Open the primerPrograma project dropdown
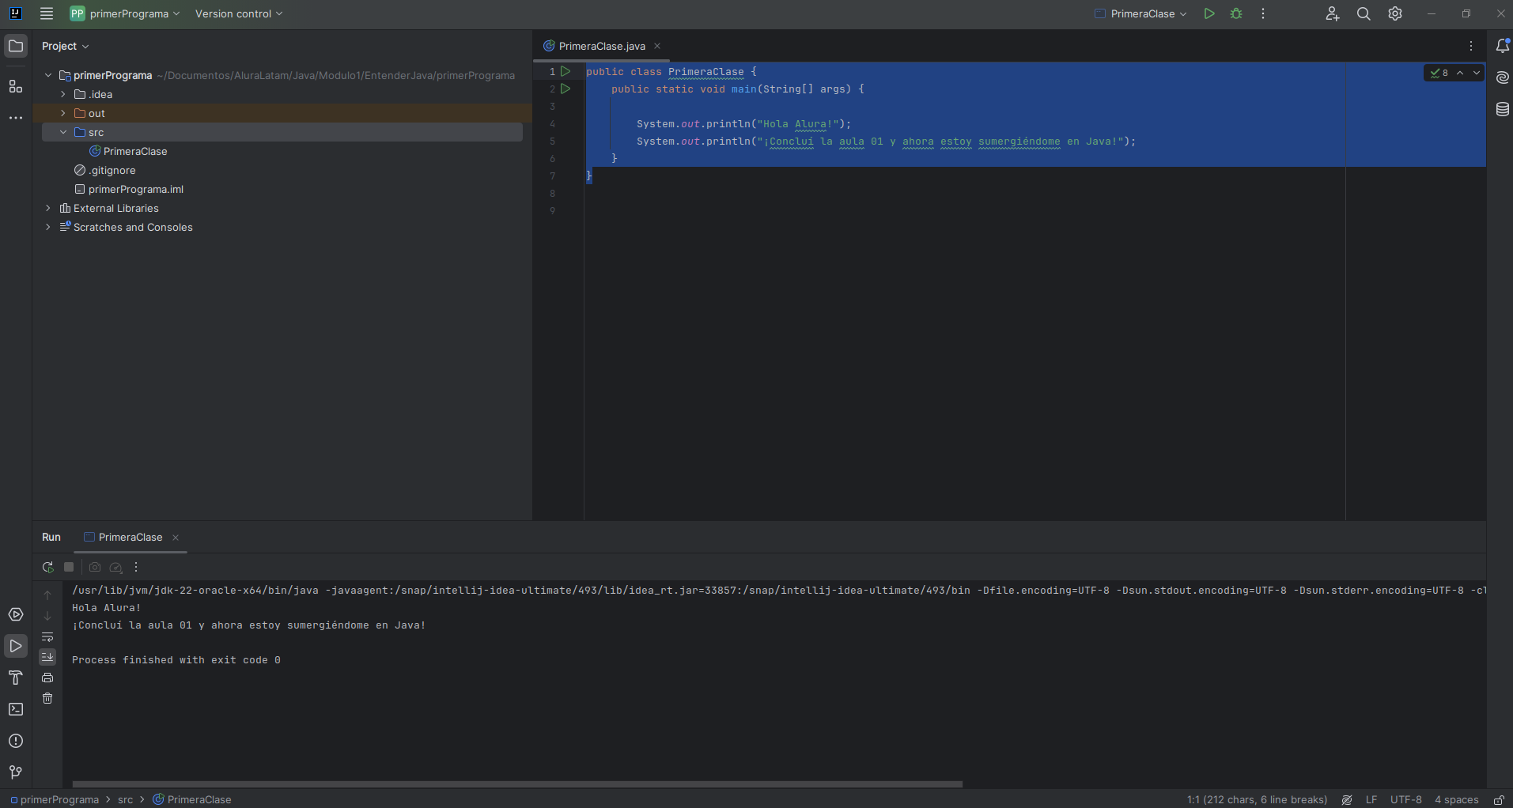The height and width of the screenshot is (808, 1513). 125,13
